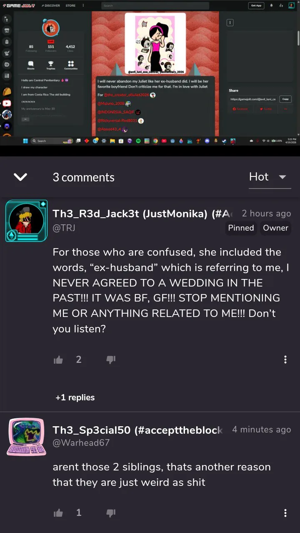Dislike Th3_Sp3cial50's comment
Screen dimensions: 300x533
111,513
